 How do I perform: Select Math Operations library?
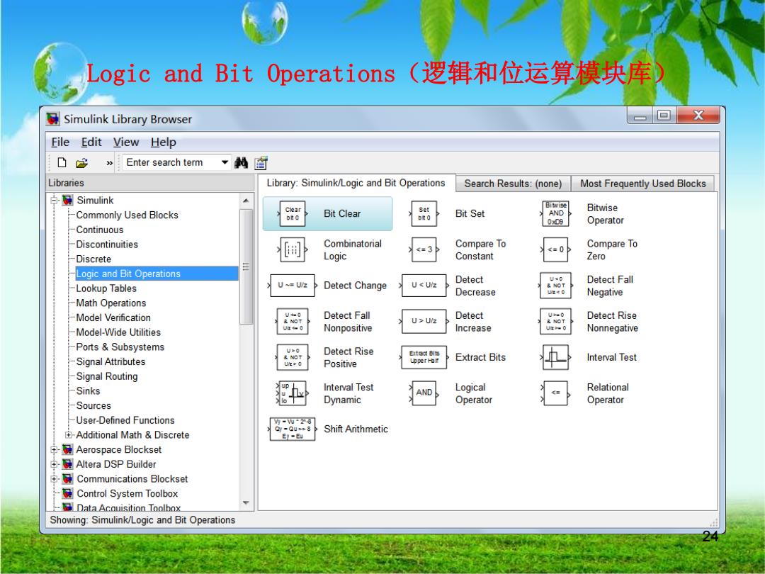coord(110,303)
